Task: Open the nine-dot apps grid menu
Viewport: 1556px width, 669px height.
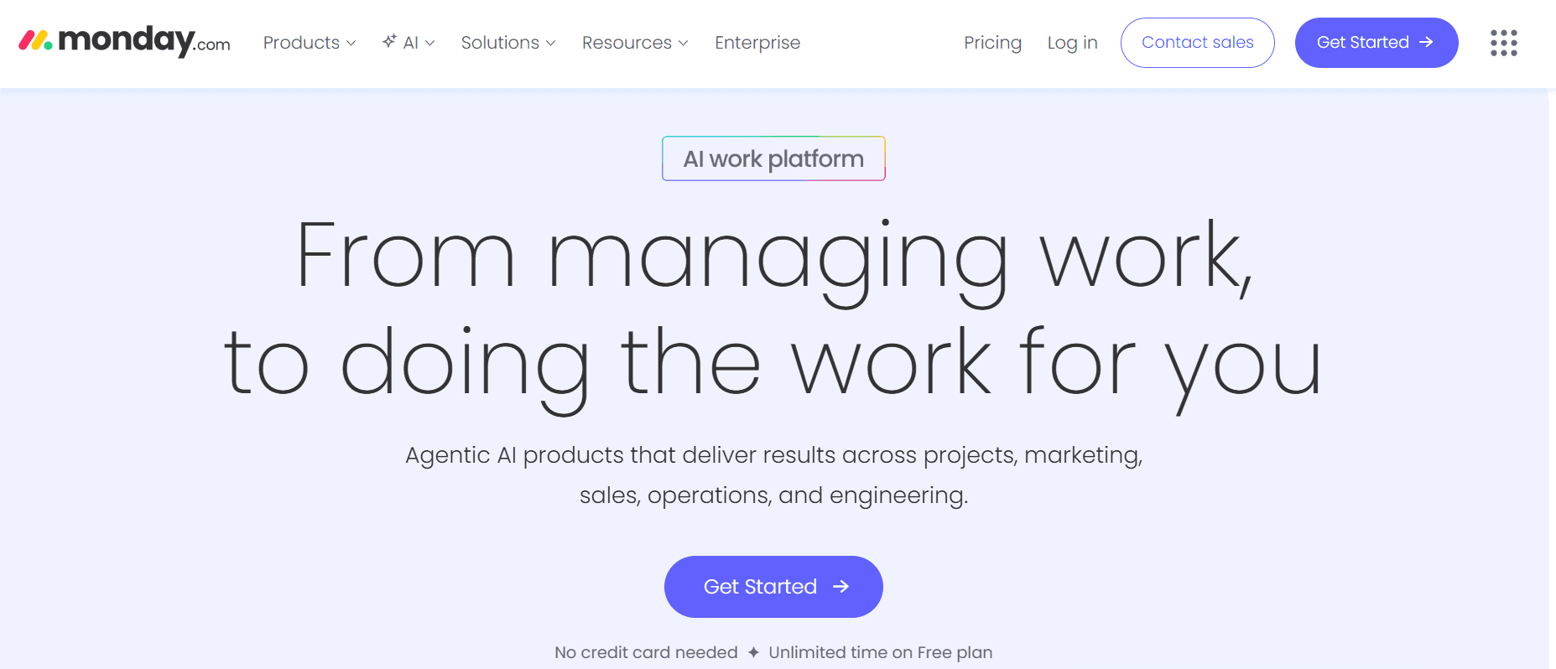Action: click(x=1503, y=43)
